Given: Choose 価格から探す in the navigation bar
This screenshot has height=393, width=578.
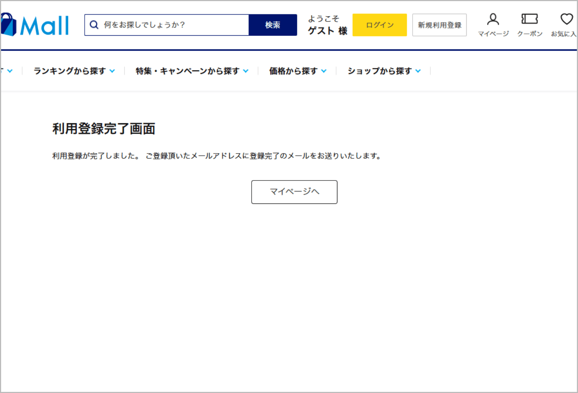Looking at the screenshot, I should click(293, 71).
